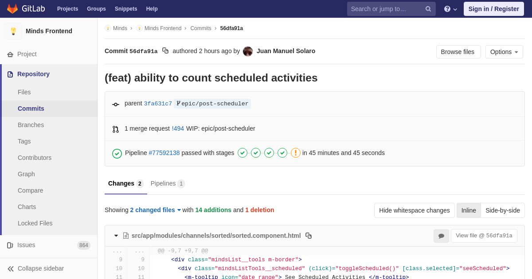Click View file @ 56dfa91a button

point(484,236)
